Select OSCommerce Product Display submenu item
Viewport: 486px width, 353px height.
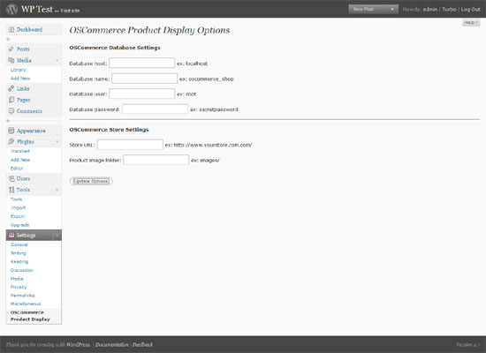point(30,316)
